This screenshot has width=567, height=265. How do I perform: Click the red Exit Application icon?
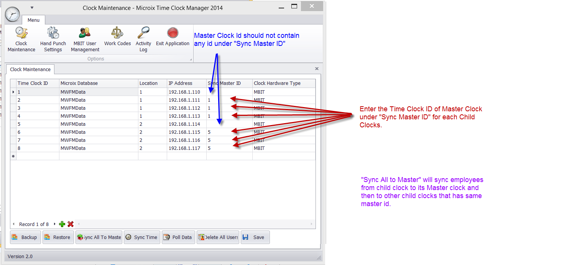point(173,33)
